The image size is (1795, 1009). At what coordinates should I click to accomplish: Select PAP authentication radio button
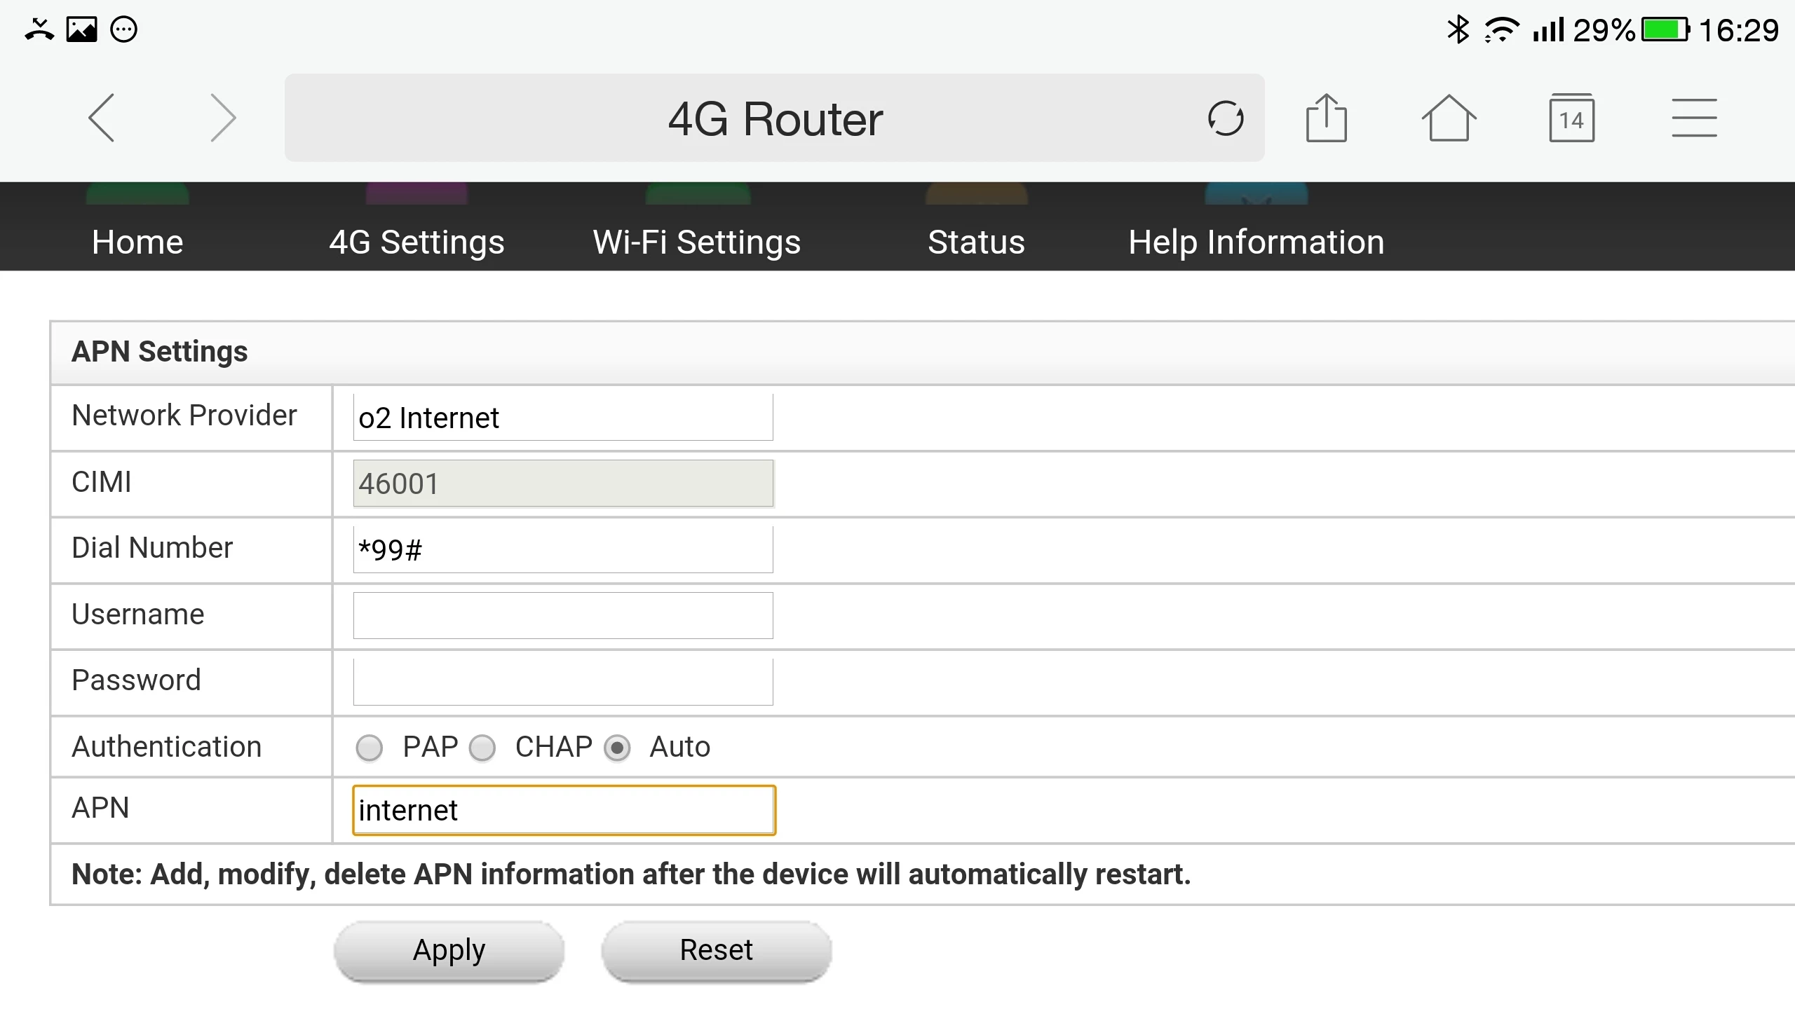coord(370,748)
